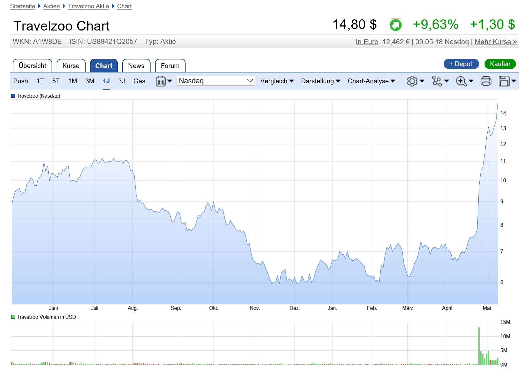Screen dimensions: 529x370
Task: Click the Chart breadcrumb link
Action: (124, 6)
